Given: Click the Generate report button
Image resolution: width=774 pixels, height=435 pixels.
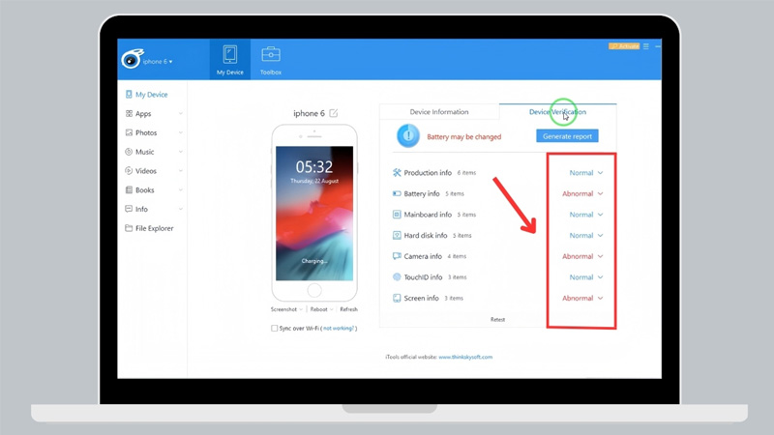Looking at the screenshot, I should pos(567,136).
